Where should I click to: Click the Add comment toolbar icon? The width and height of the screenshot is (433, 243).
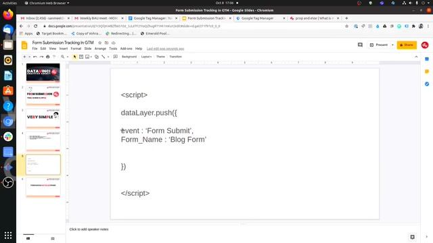[x=116, y=57]
